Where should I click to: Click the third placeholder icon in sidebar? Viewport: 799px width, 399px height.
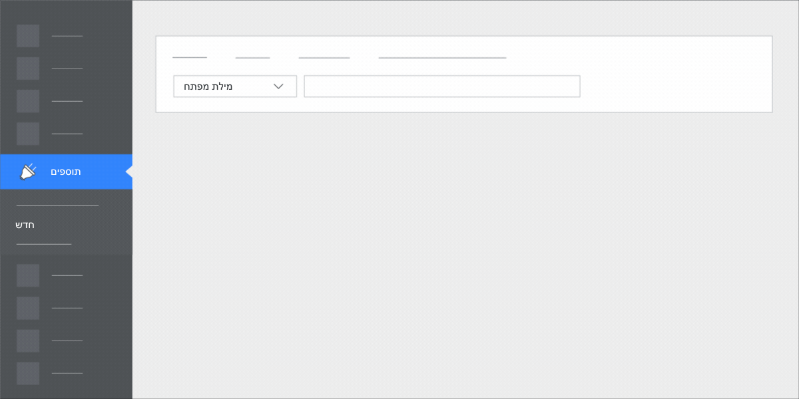click(x=28, y=101)
